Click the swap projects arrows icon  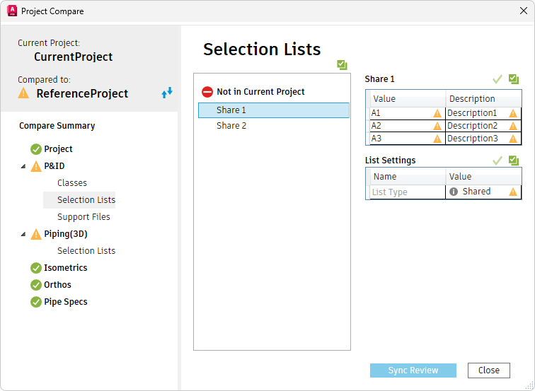point(167,92)
